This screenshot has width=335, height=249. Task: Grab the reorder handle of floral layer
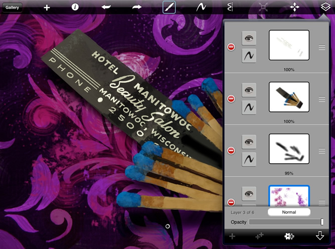pyautogui.click(x=322, y=202)
